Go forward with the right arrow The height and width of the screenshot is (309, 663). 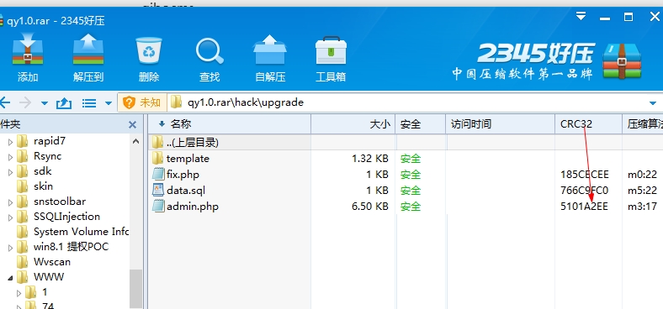tap(25, 102)
